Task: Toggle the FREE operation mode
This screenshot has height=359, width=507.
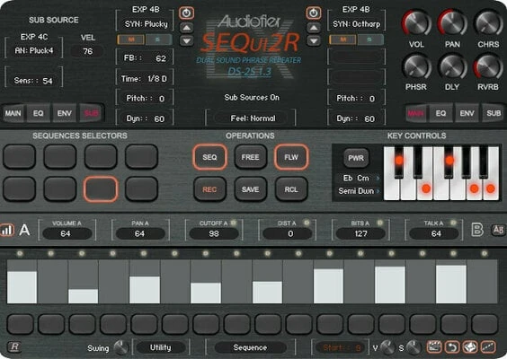Action: point(250,157)
